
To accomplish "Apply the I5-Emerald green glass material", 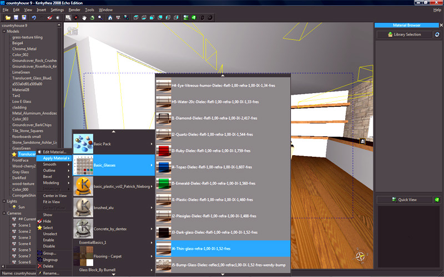I will 223,183.
